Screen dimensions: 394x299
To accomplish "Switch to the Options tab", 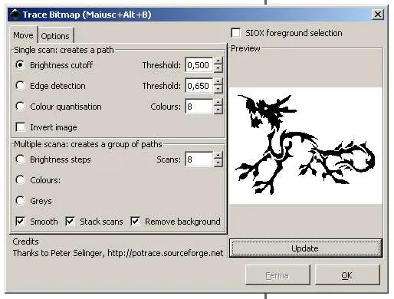I will click(55, 36).
